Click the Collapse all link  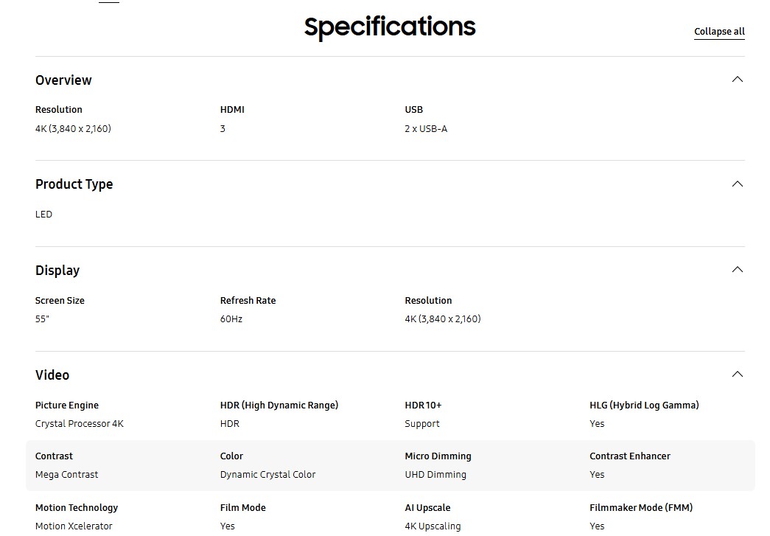coord(719,32)
